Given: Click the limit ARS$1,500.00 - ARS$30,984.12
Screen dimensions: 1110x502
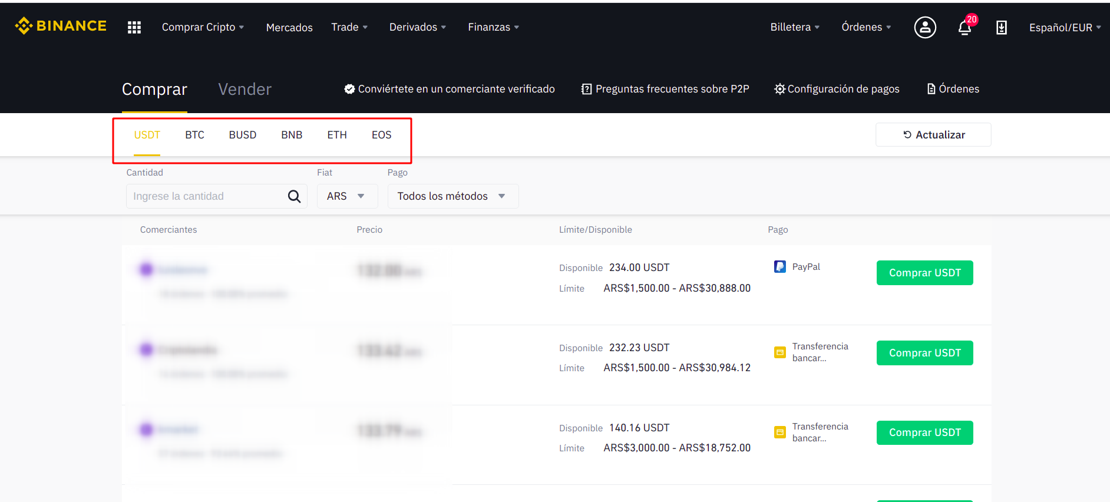Looking at the screenshot, I should [x=677, y=368].
